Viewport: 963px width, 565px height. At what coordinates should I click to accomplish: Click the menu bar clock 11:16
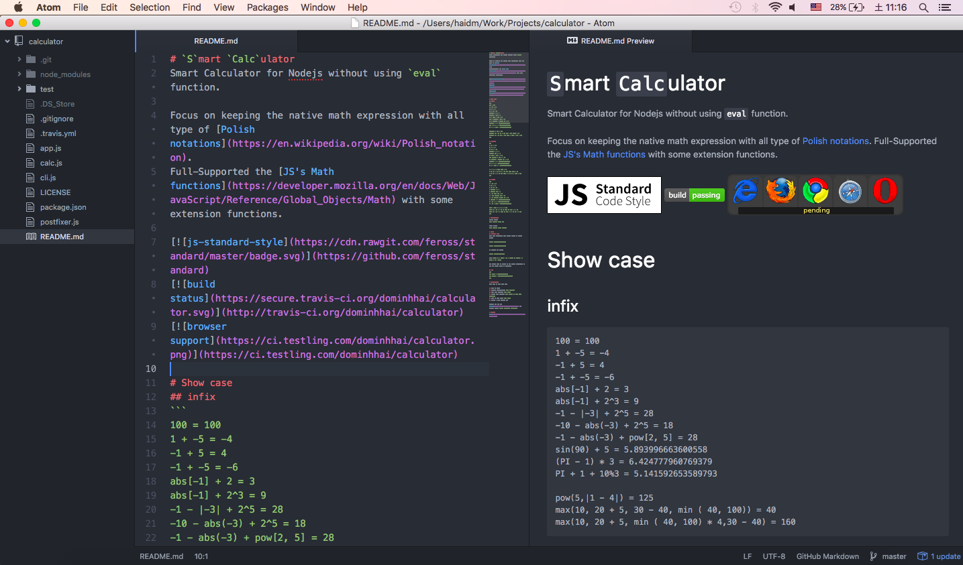click(891, 7)
